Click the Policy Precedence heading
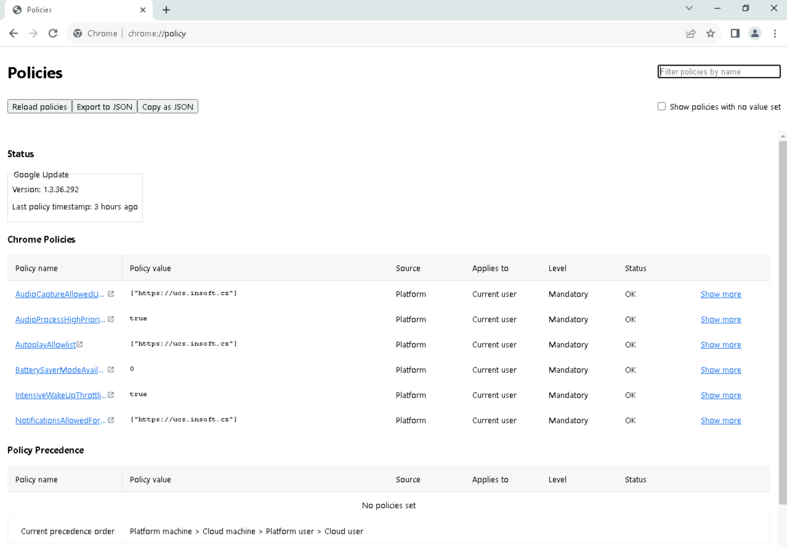787x547 pixels. (x=46, y=450)
